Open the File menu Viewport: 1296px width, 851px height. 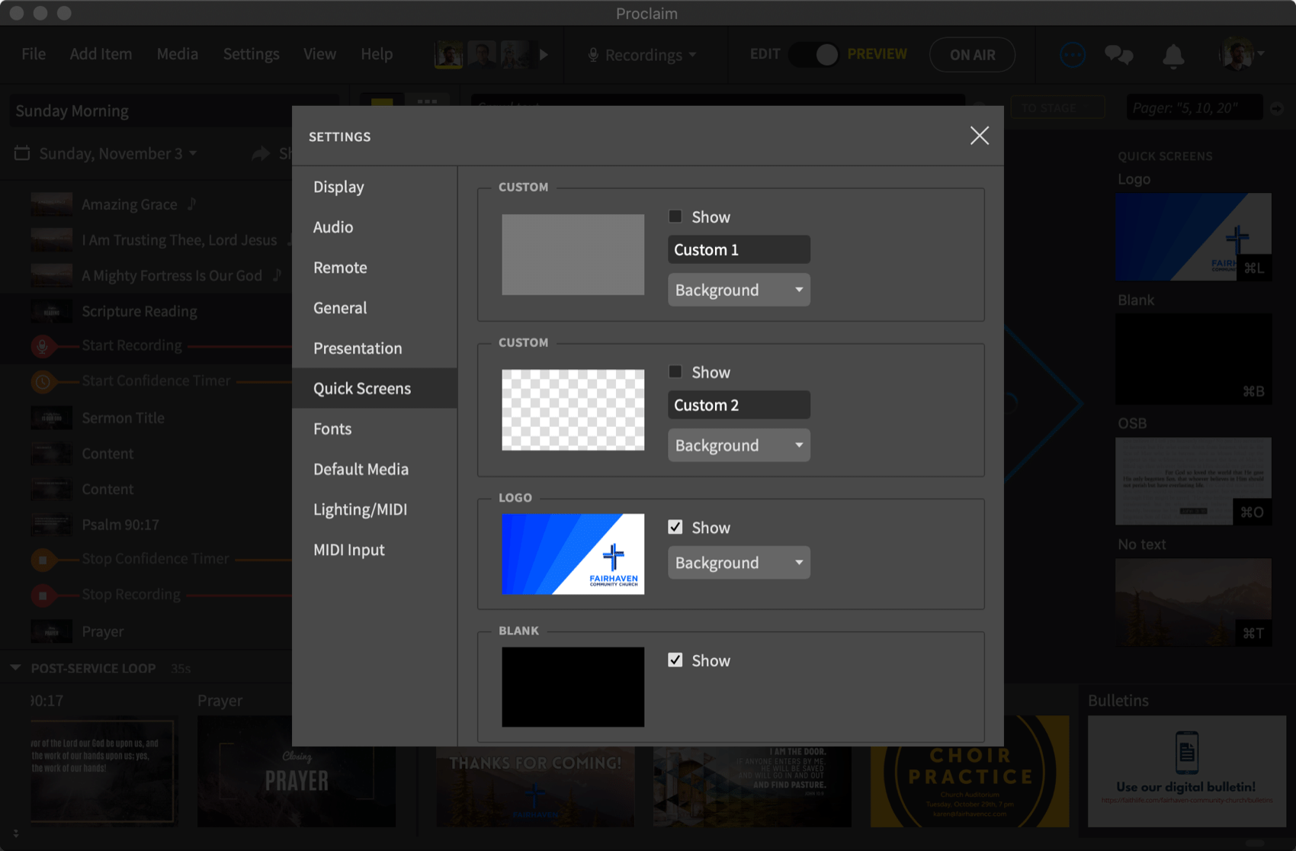tap(34, 54)
